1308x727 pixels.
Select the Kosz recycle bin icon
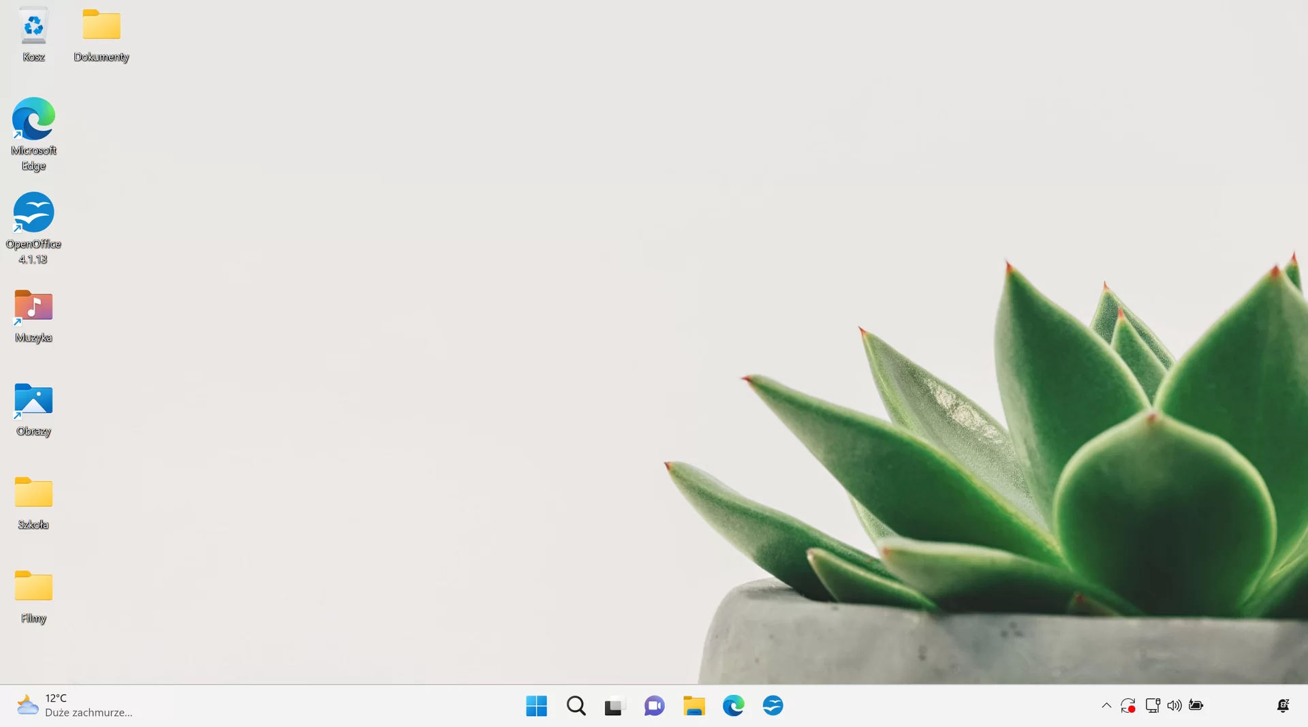pos(33,35)
